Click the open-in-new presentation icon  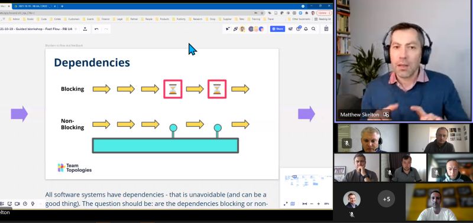9,204
